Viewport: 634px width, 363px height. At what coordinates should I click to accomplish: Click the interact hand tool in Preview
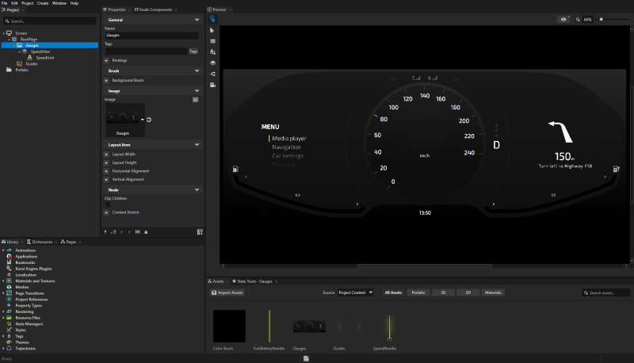click(212, 19)
